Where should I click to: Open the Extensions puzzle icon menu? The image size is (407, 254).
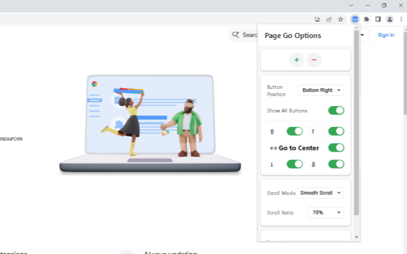point(366,19)
